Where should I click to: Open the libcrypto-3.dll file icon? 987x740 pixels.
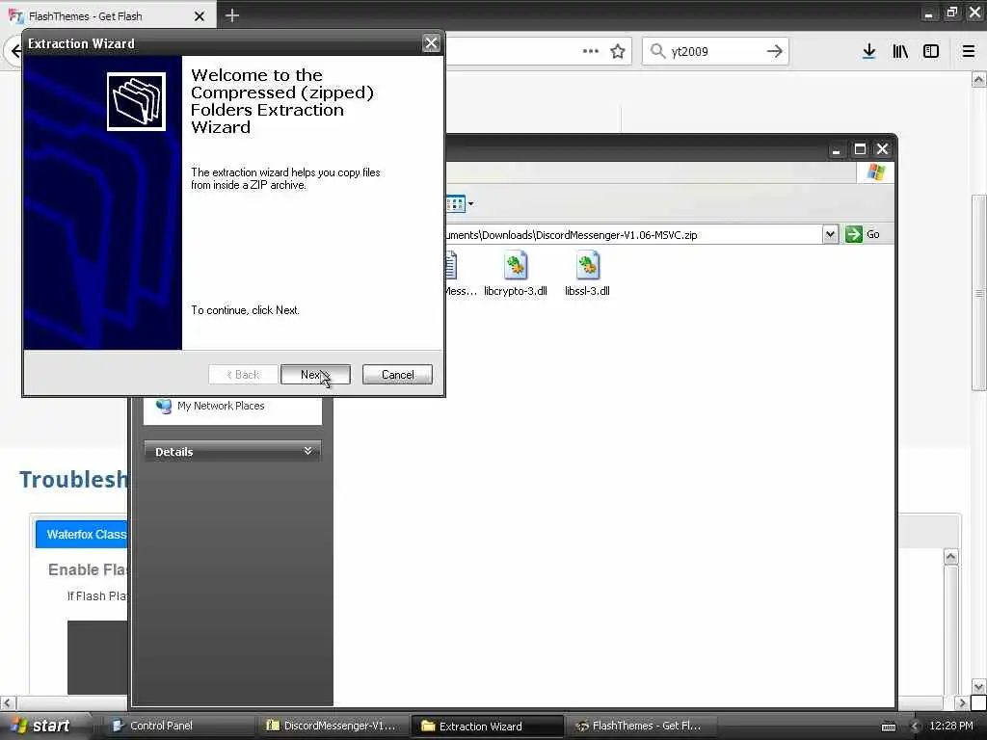point(515,266)
